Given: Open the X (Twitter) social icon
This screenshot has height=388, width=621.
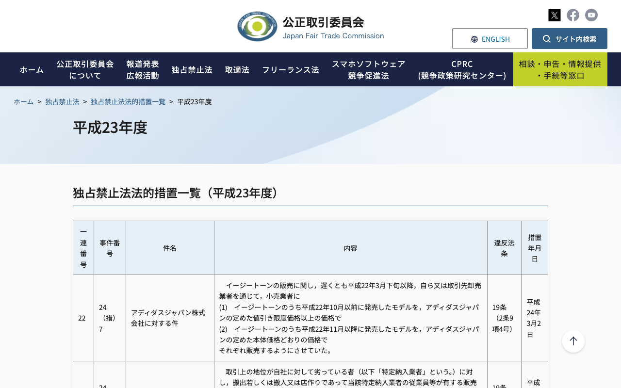Looking at the screenshot, I should (555, 15).
